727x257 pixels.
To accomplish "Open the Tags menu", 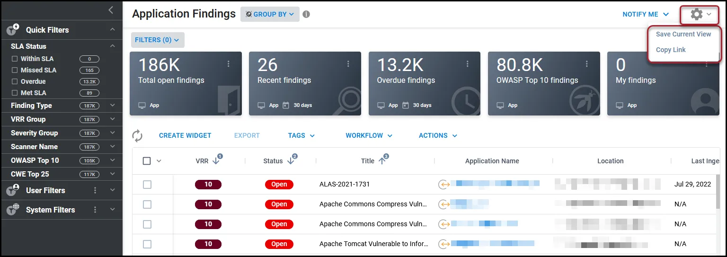I will pyautogui.click(x=301, y=135).
